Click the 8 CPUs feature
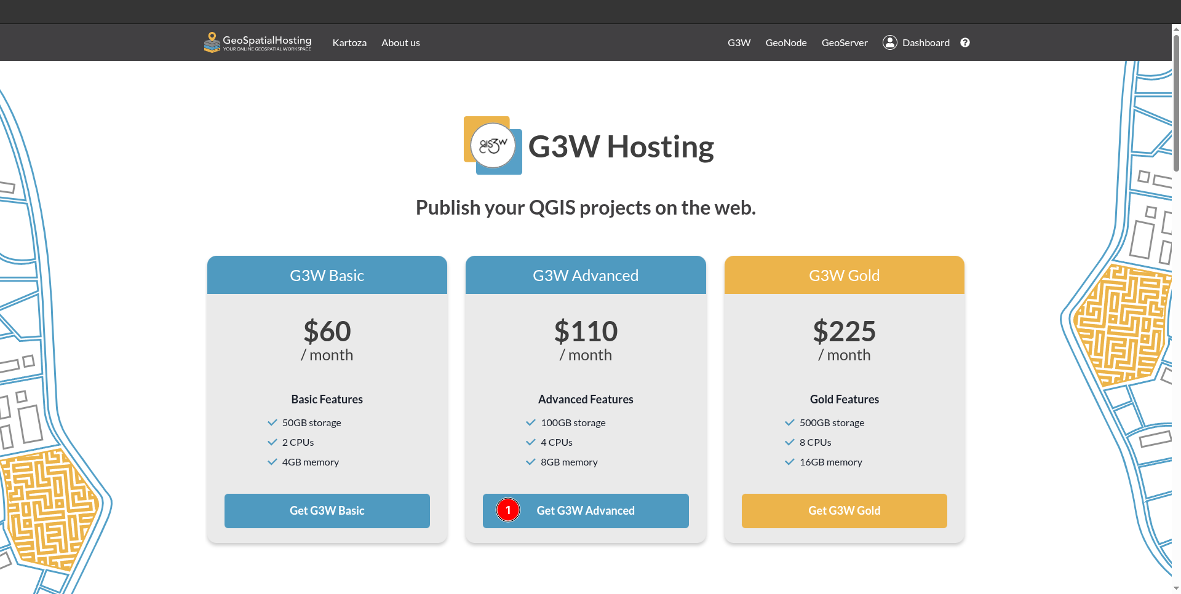This screenshot has width=1181, height=594. 815,442
